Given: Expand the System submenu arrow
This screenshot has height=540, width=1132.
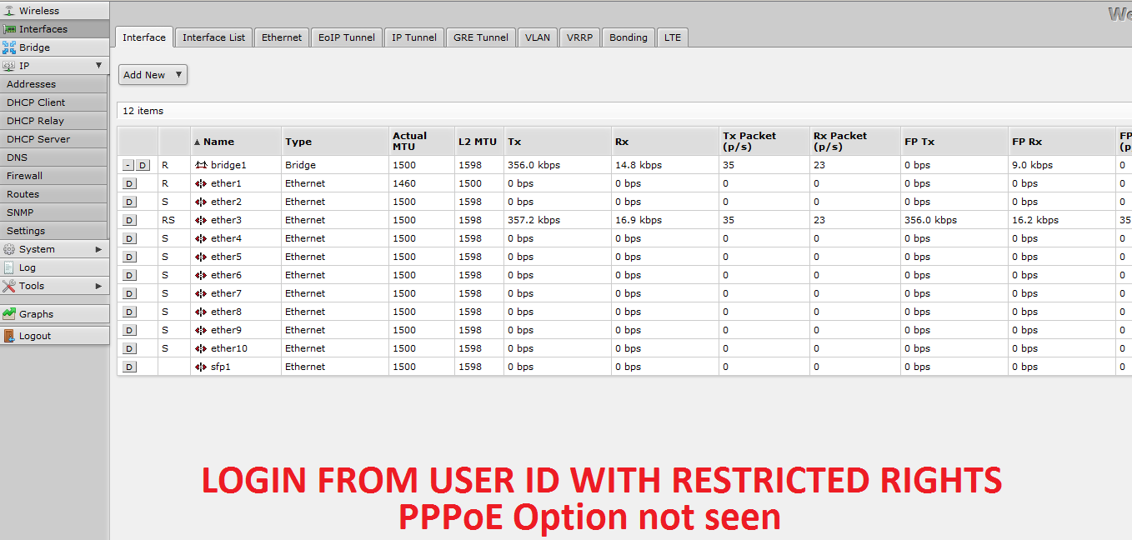Looking at the screenshot, I should click(x=98, y=249).
